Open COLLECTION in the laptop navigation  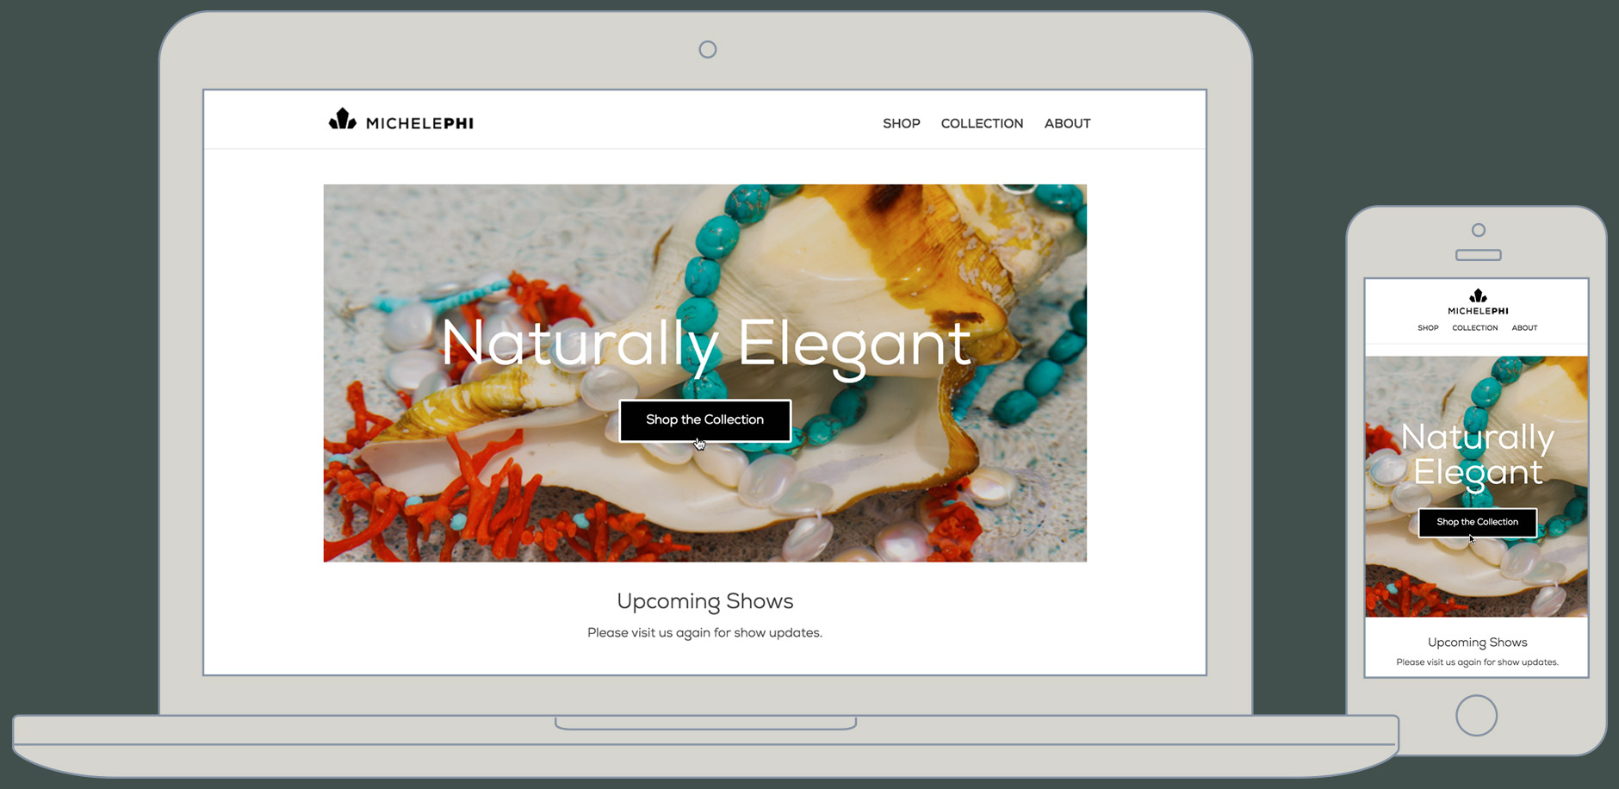[x=982, y=123]
